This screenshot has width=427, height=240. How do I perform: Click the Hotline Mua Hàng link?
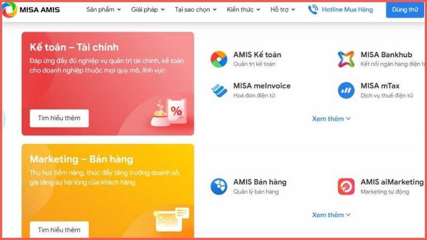pyautogui.click(x=347, y=10)
